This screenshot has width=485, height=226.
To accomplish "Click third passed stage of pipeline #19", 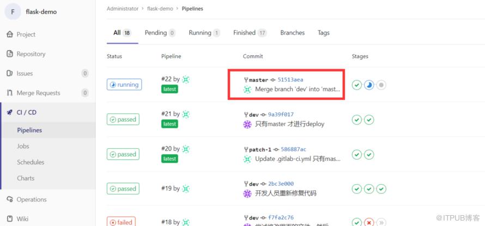I will click(381, 189).
